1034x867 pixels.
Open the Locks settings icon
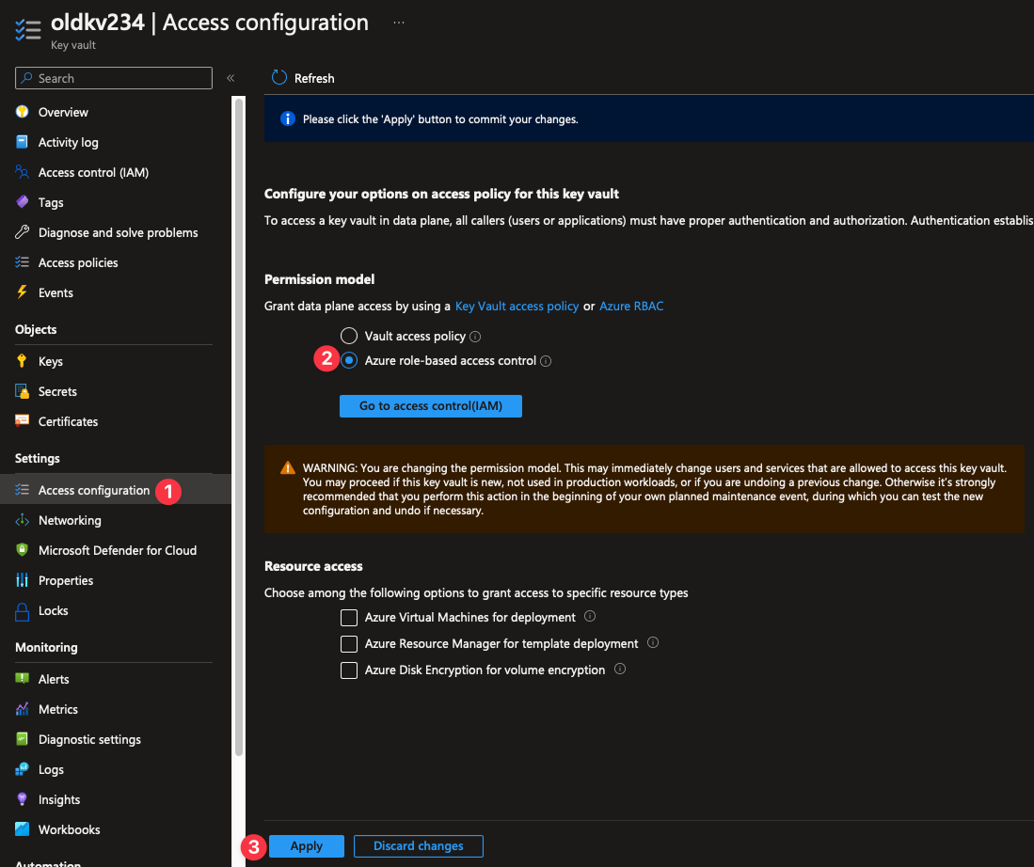point(21,610)
